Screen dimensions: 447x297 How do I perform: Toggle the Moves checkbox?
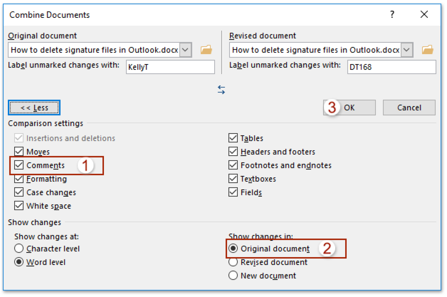coord(19,151)
